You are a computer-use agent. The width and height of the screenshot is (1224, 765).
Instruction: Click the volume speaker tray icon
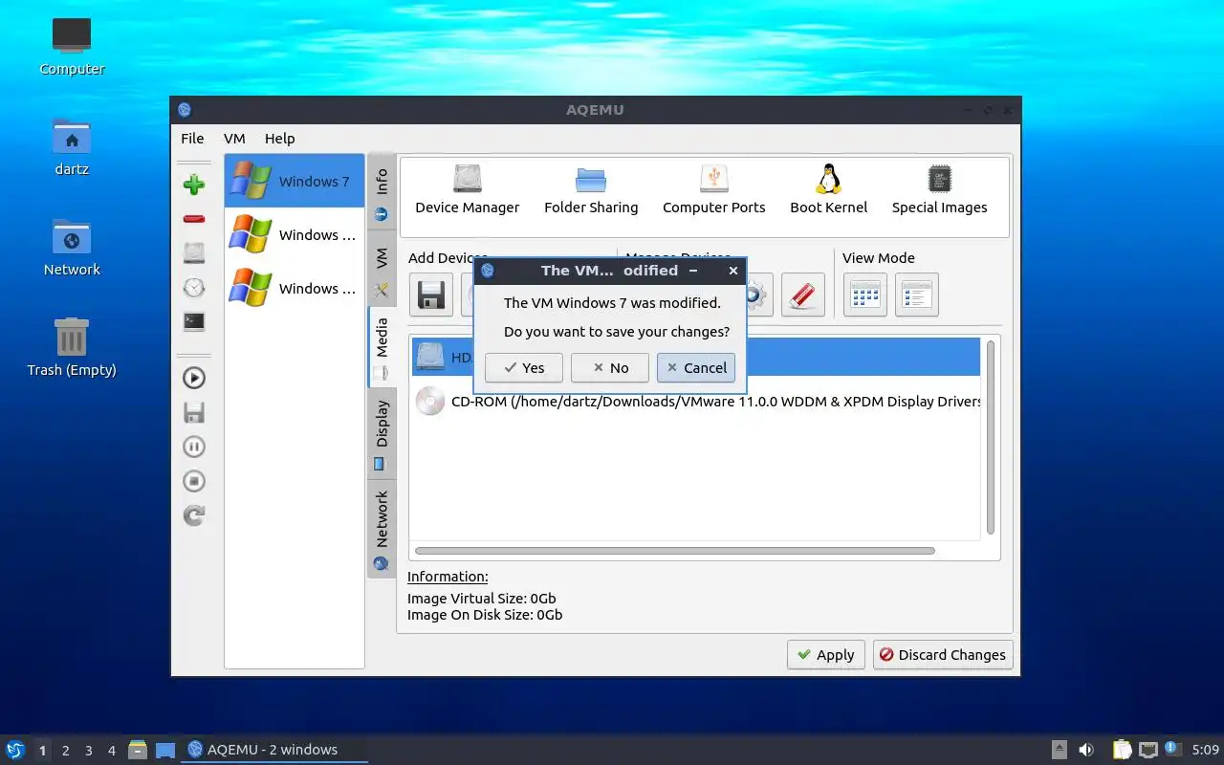(x=1086, y=750)
